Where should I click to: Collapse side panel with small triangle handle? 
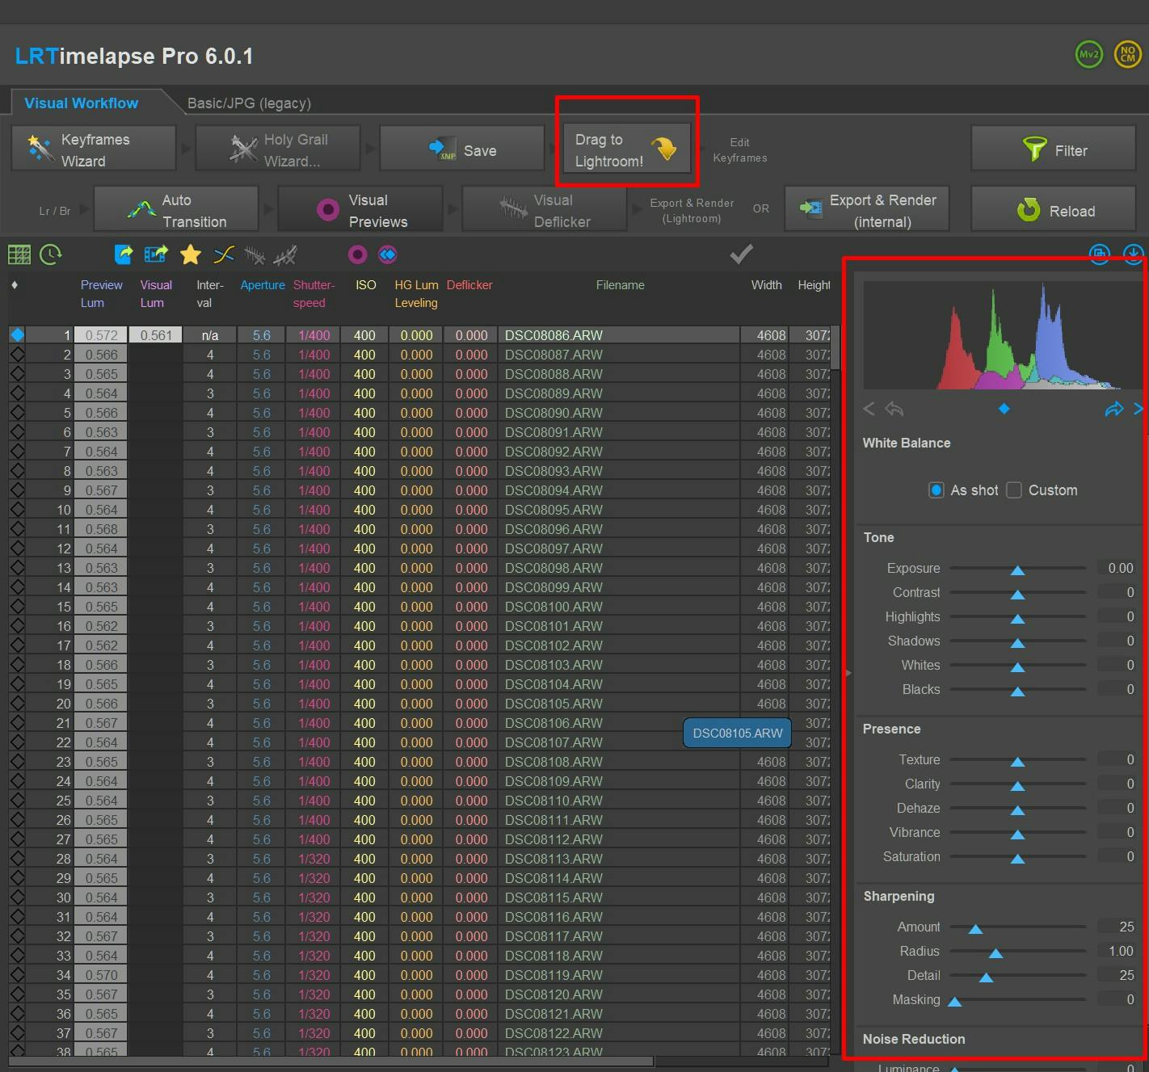(848, 672)
